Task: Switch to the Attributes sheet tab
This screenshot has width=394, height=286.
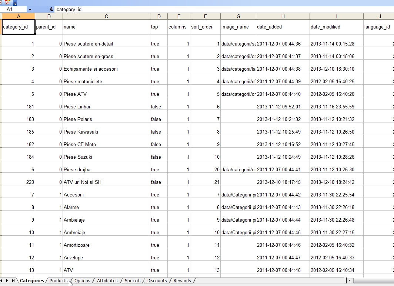Action: (x=107, y=281)
